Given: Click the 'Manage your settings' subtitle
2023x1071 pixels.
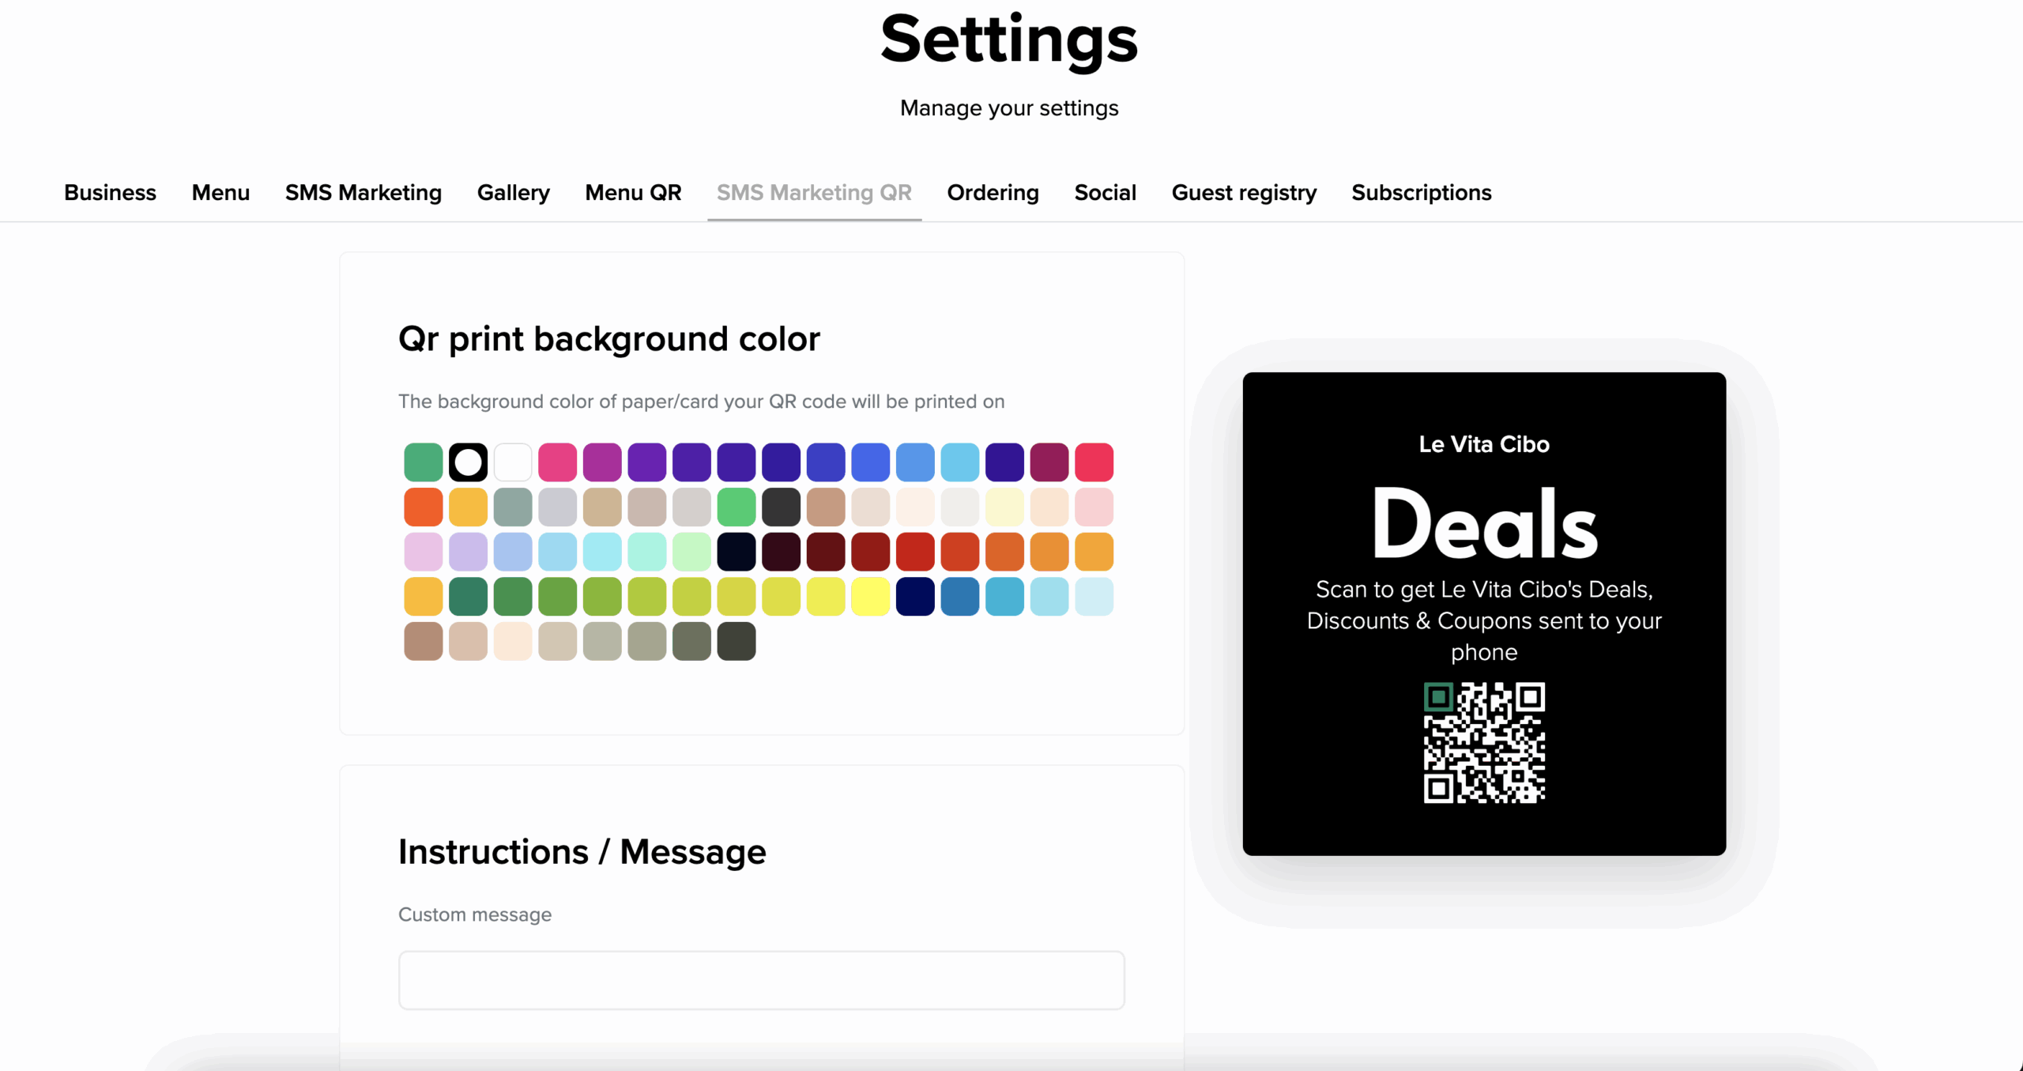Looking at the screenshot, I should (x=1009, y=108).
